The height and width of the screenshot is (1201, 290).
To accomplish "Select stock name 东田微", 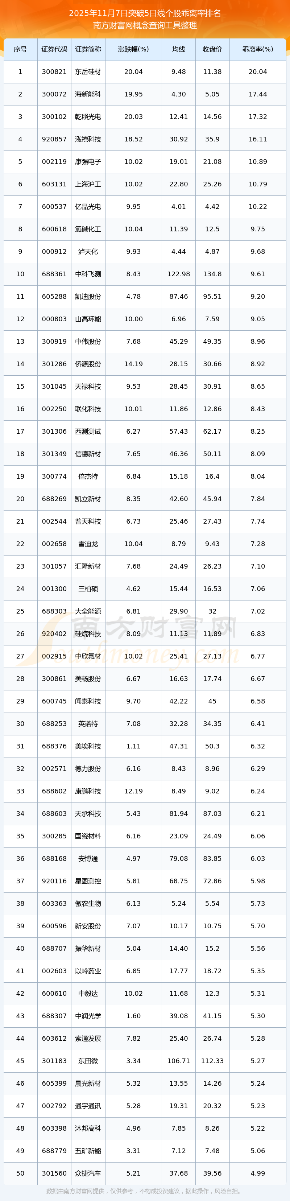I will coord(88,1061).
